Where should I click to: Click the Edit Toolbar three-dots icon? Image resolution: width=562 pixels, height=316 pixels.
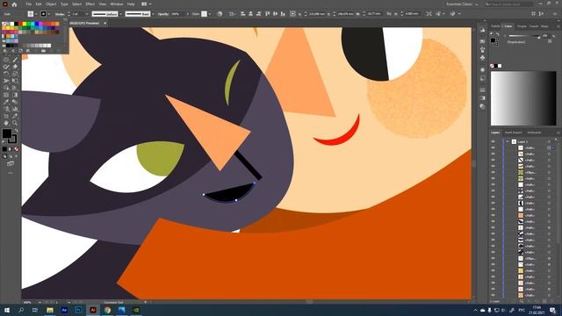11,173
